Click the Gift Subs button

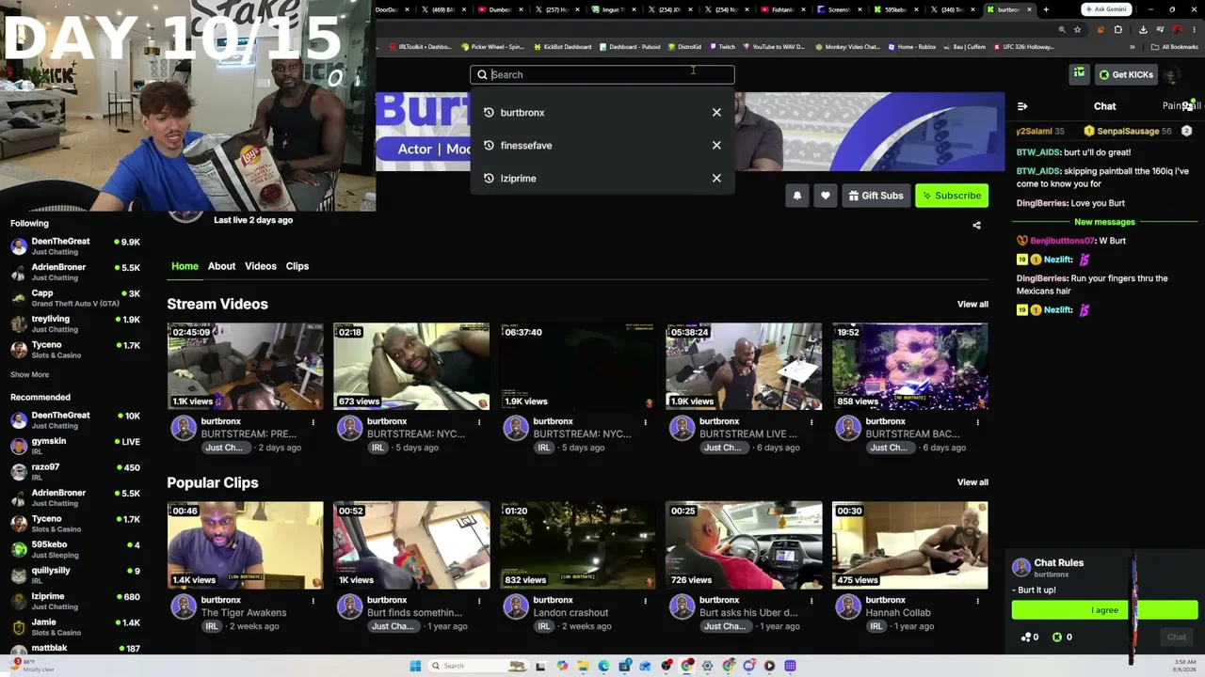pyautogui.click(x=876, y=196)
